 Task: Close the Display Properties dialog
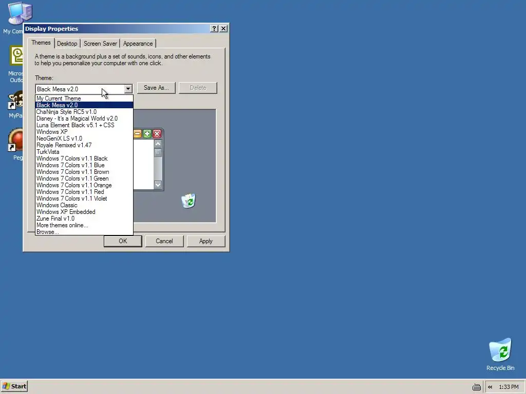223,29
